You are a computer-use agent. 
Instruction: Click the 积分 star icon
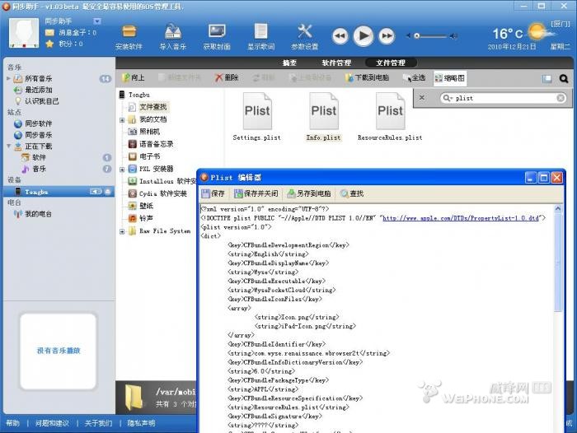point(49,44)
